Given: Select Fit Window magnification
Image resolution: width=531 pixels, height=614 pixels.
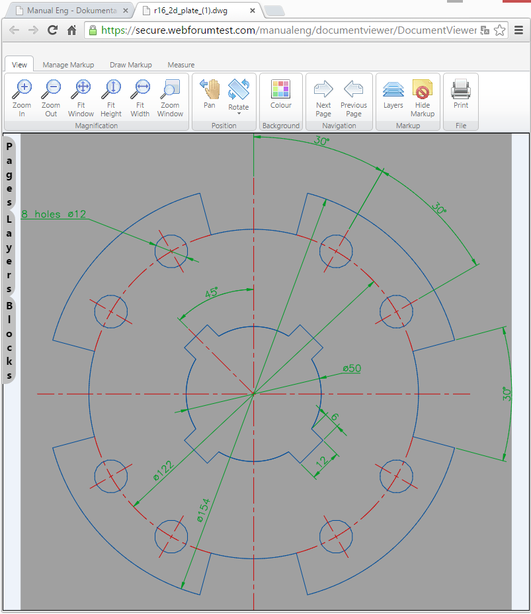Looking at the screenshot, I should tap(81, 98).
